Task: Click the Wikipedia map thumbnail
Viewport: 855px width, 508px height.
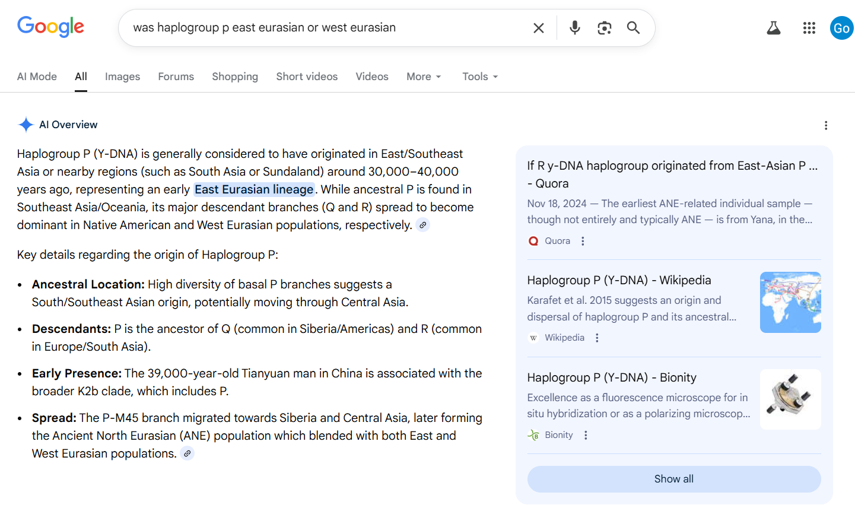Action: coord(790,302)
